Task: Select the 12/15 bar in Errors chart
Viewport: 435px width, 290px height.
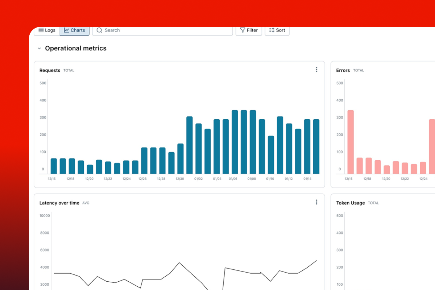Action: pyautogui.click(x=351, y=142)
